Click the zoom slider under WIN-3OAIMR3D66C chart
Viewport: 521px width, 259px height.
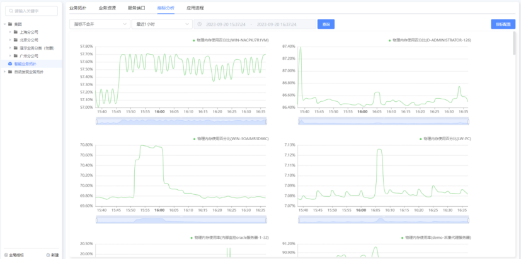tap(181, 220)
